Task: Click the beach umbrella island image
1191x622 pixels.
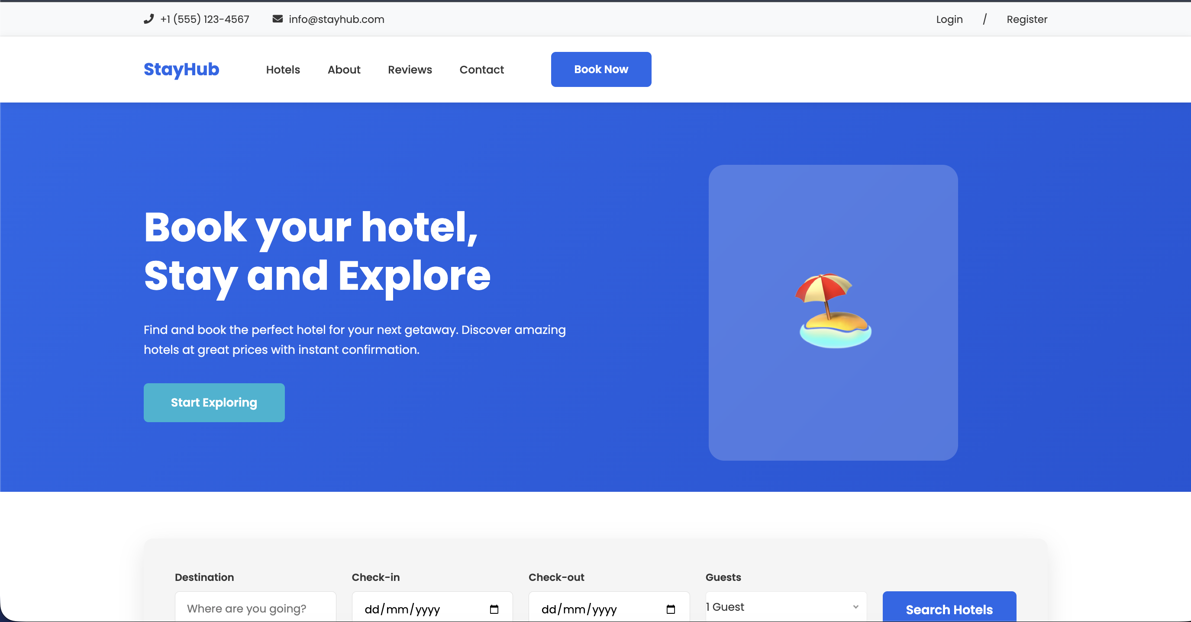Action: click(x=833, y=311)
